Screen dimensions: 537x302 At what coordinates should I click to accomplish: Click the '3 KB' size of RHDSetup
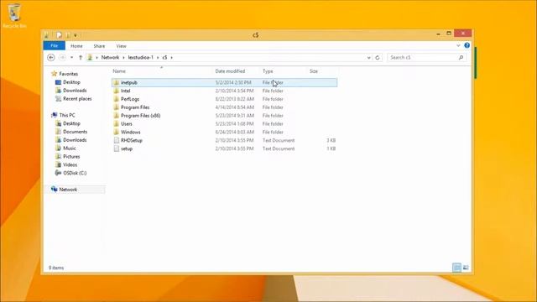[331, 140]
